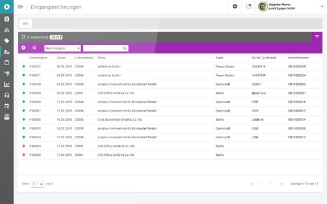Sort by Datum column header
327x204 pixels.
[61, 58]
